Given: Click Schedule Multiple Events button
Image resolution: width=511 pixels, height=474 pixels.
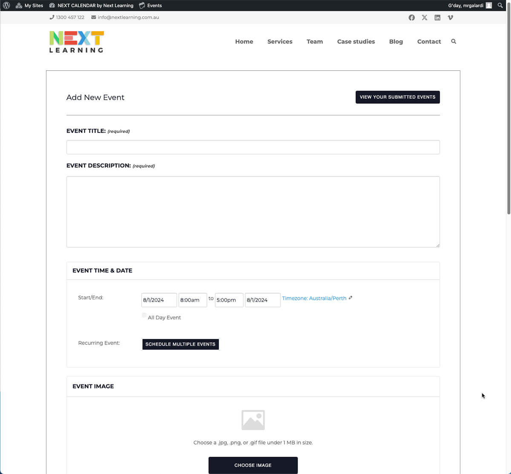Looking at the screenshot, I should tap(181, 344).
